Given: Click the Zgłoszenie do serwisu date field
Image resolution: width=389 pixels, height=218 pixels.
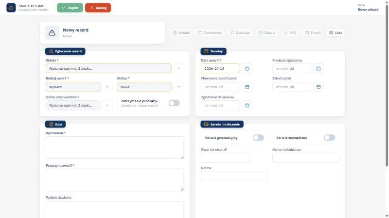Looking at the screenshot, I should (x=220, y=105).
